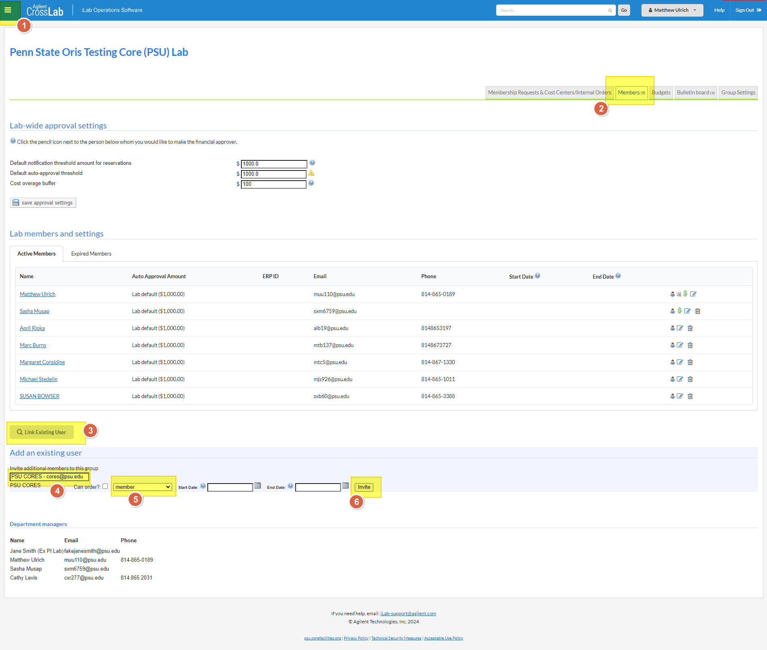Open the Acceptable Use Policy footer link
Viewport: 767px width, 650px height.
click(443, 638)
